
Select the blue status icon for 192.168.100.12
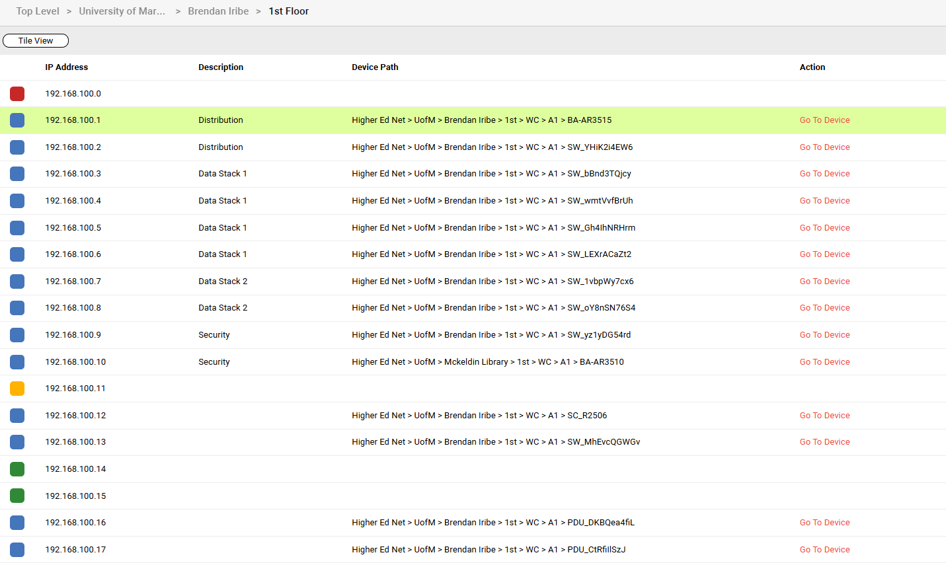17,416
